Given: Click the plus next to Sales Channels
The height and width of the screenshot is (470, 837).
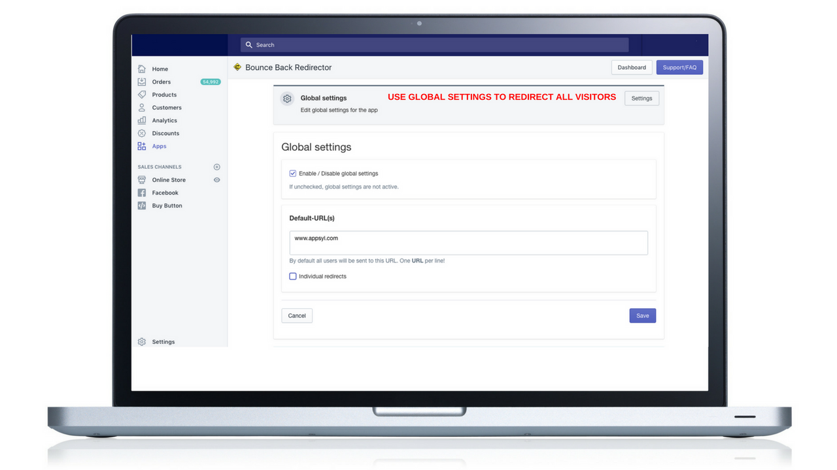Looking at the screenshot, I should [x=216, y=166].
